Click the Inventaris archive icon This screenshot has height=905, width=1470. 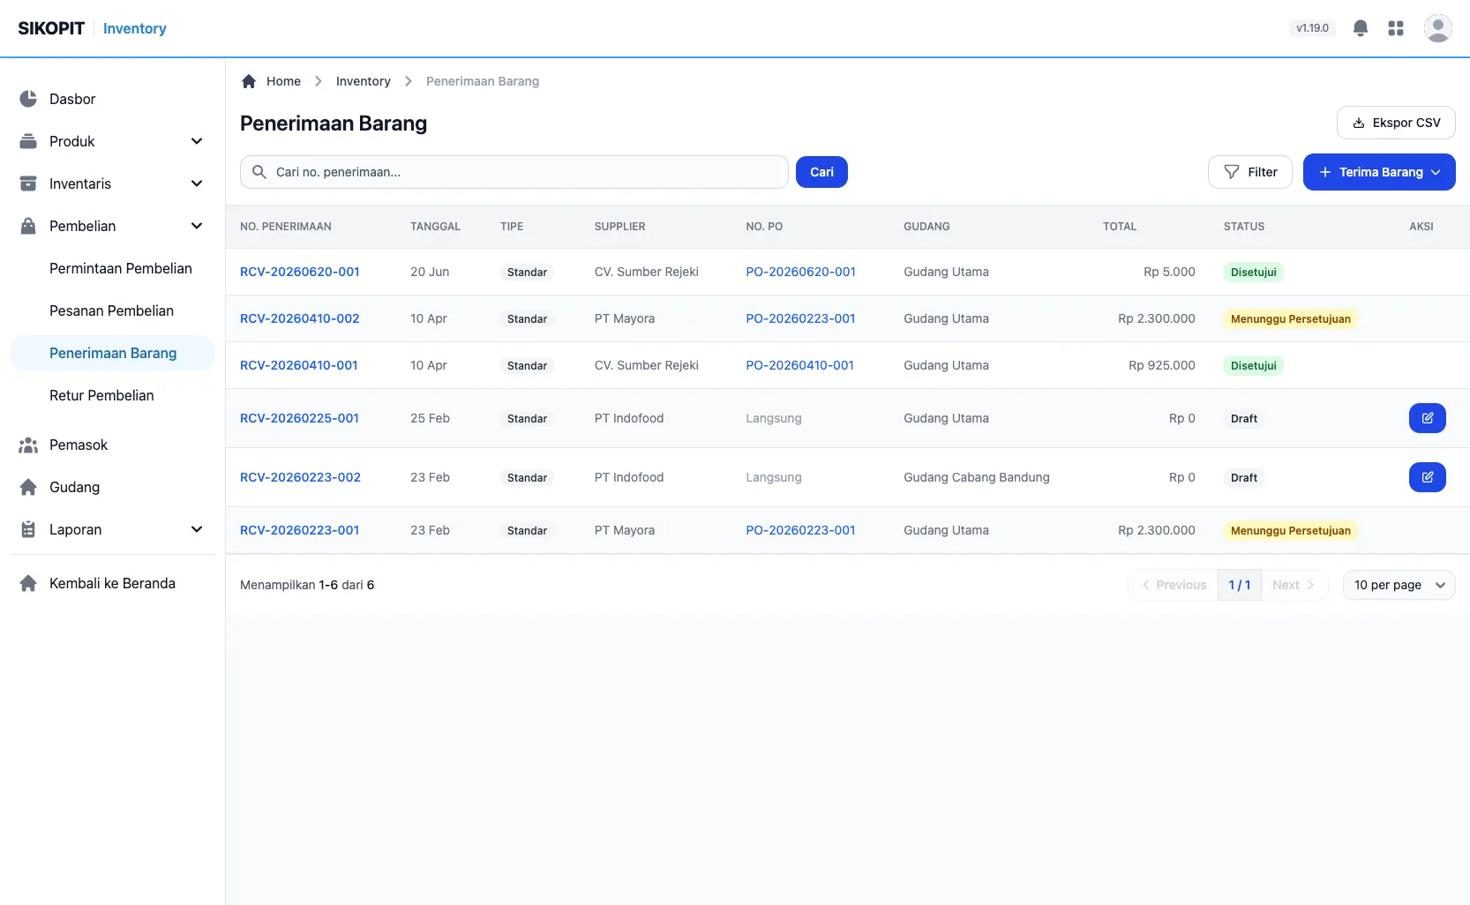28,183
